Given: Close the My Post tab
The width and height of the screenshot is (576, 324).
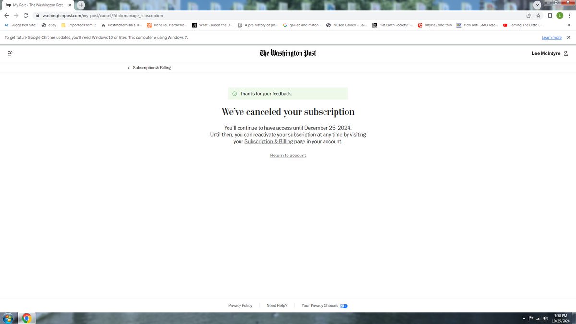Looking at the screenshot, I should click(x=69, y=5).
